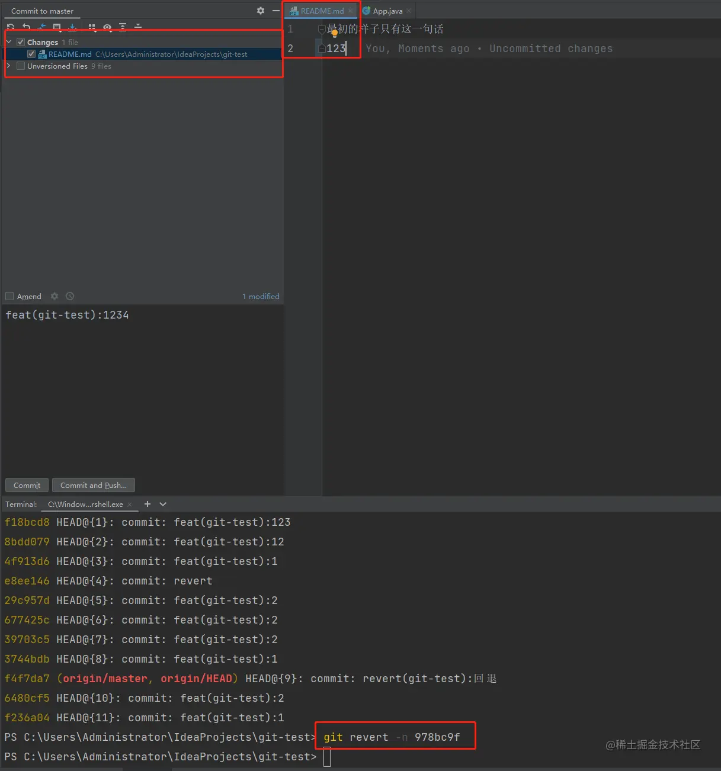The height and width of the screenshot is (771, 721).
Task: Check the Unversioned Files checkbox
Action: [x=21, y=66]
